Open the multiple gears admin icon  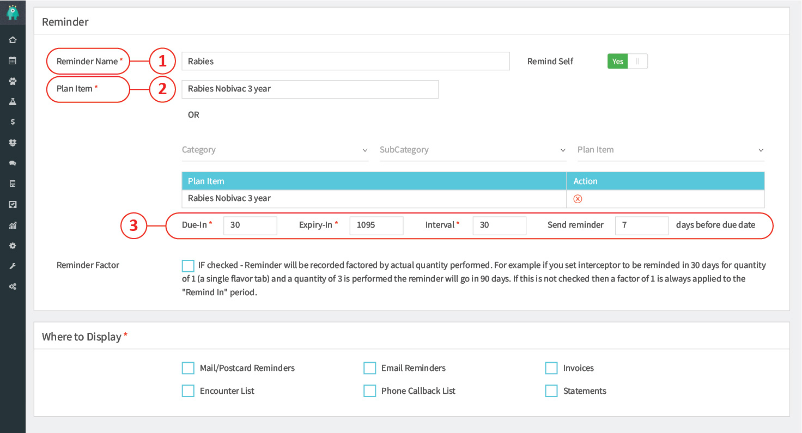tap(13, 286)
